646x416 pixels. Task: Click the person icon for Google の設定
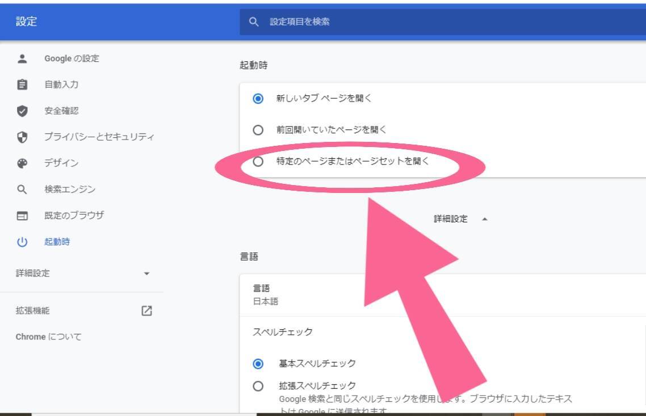pyautogui.click(x=22, y=58)
